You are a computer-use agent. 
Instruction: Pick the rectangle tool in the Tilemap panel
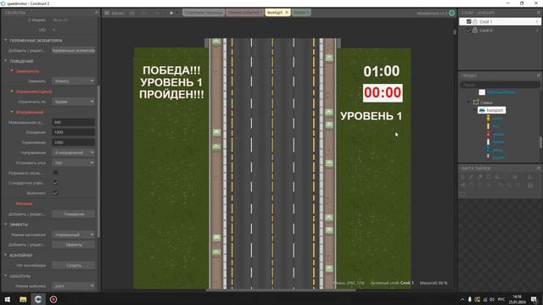click(x=489, y=177)
